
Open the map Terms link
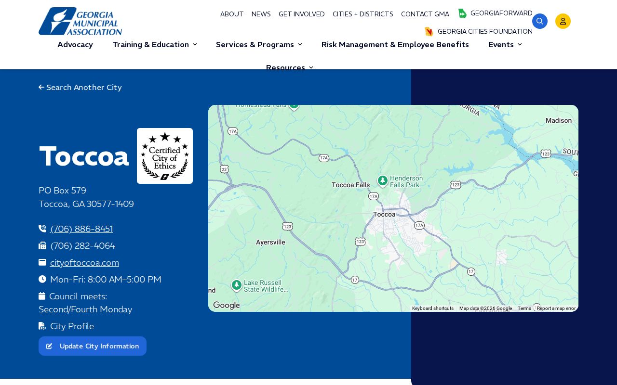(x=524, y=308)
